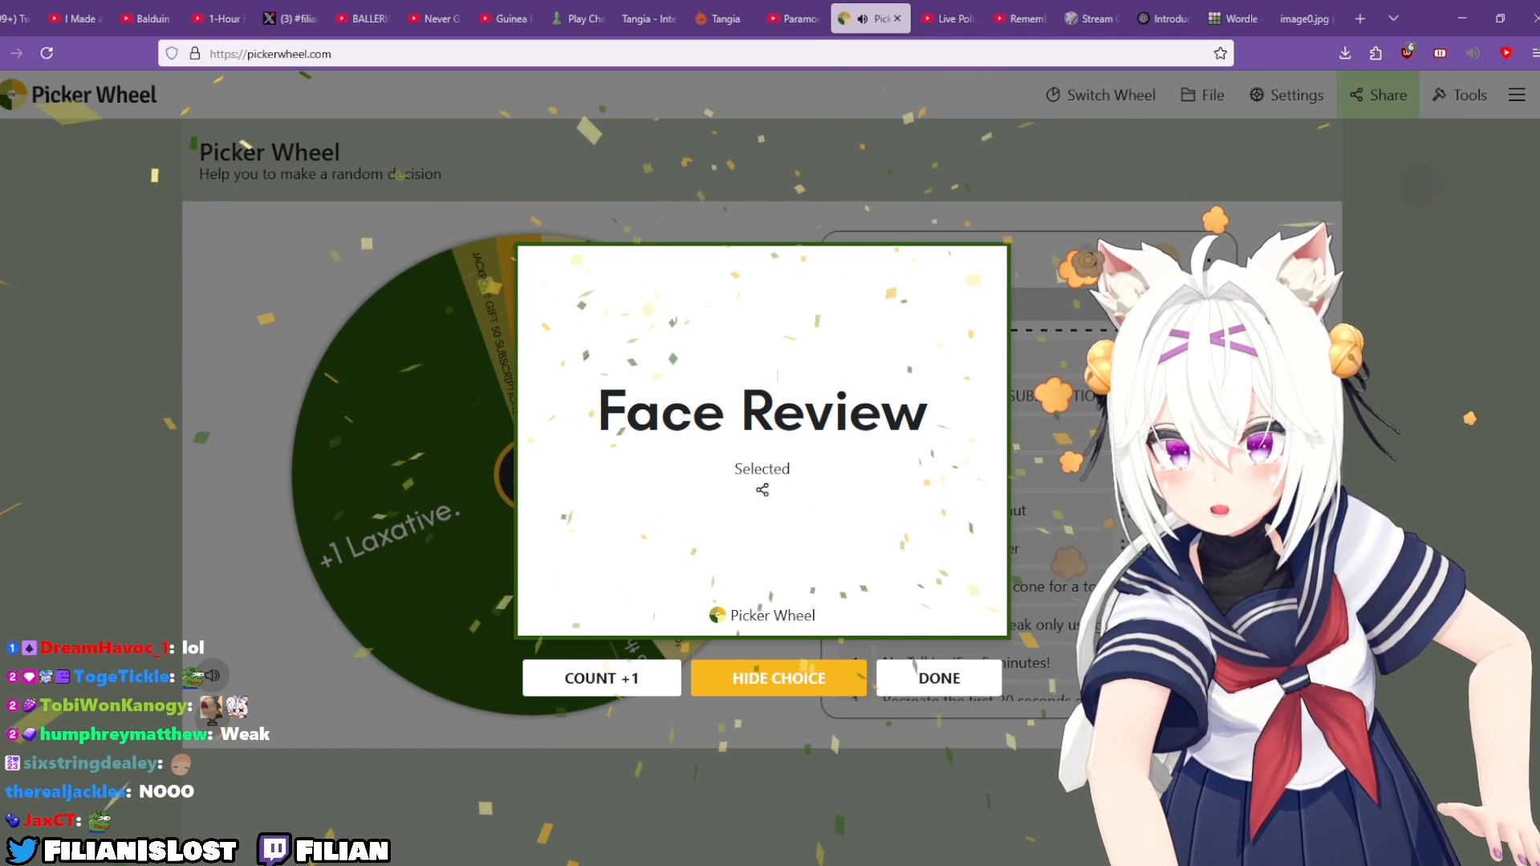Open the Settings menu

pos(1286,95)
